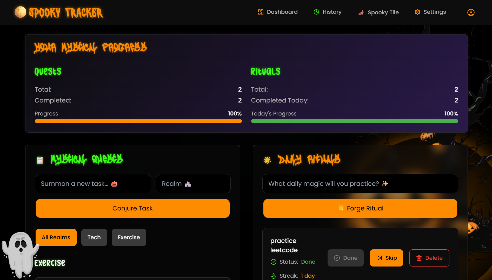The image size is (492, 280).
Task: Select the All Realms filter
Action: [x=56, y=237]
